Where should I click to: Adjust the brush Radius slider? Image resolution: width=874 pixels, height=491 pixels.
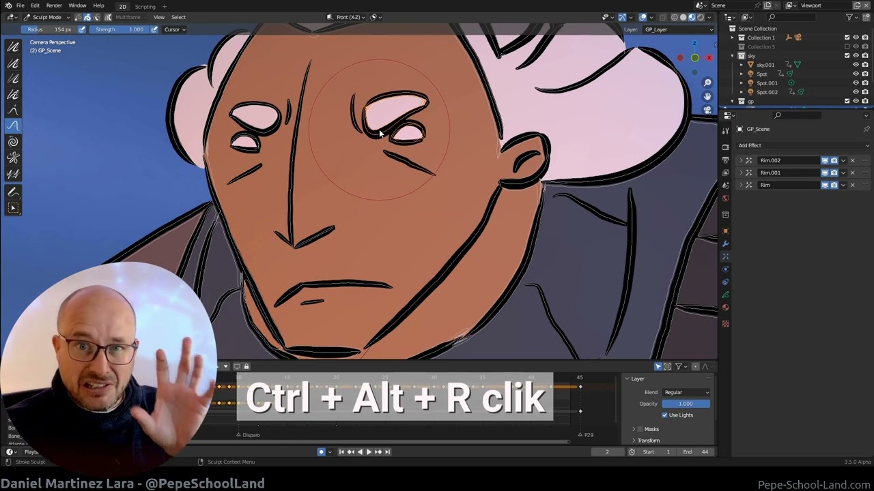pyautogui.click(x=49, y=29)
